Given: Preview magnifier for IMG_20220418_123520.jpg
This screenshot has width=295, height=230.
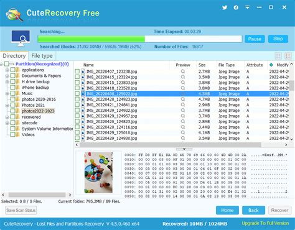Looking at the screenshot, I should [x=183, y=88].
